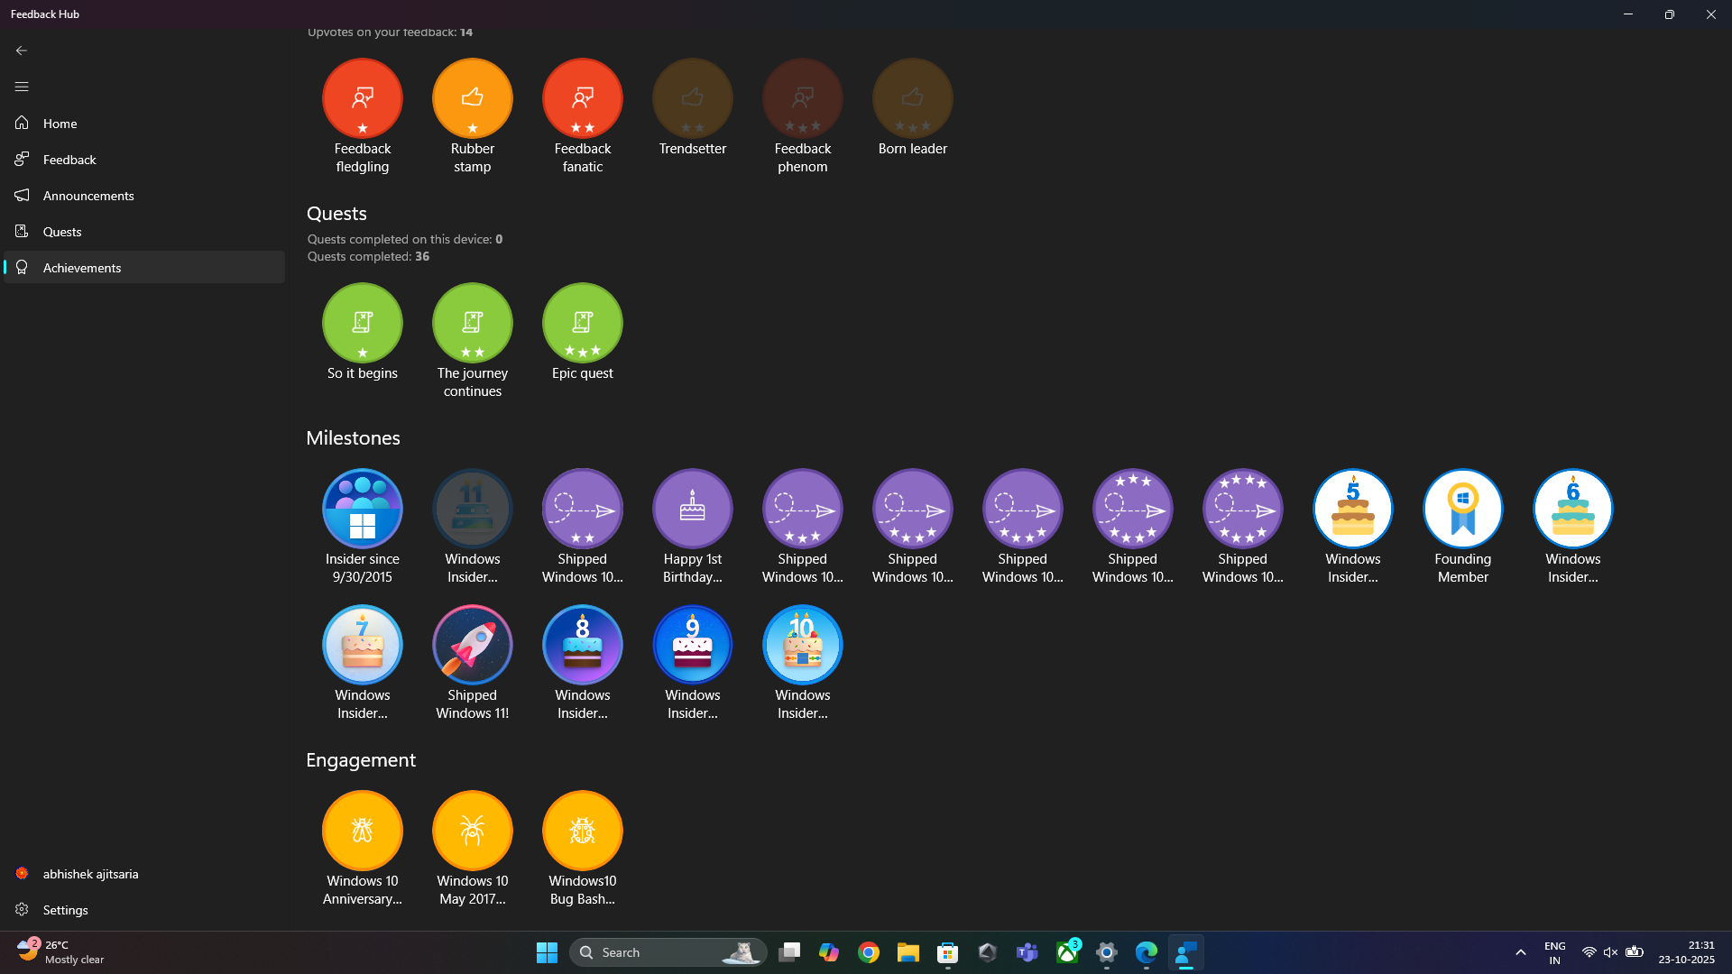Open the Feedback section in sidebar
This screenshot has width=1732, height=974.
pos(144,160)
